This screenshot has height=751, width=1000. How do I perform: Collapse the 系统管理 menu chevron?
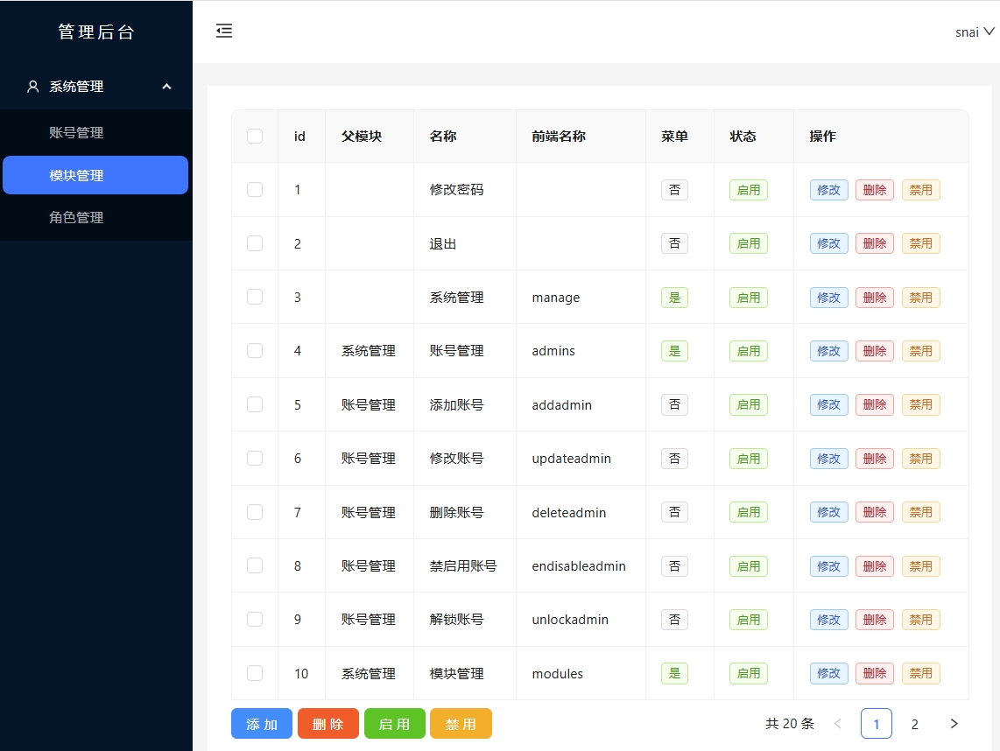coord(166,87)
